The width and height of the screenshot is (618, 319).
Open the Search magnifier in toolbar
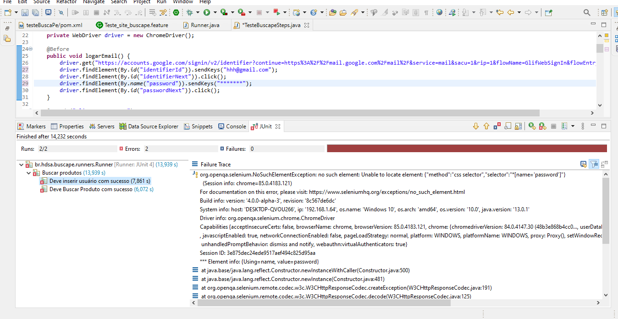coord(587,12)
